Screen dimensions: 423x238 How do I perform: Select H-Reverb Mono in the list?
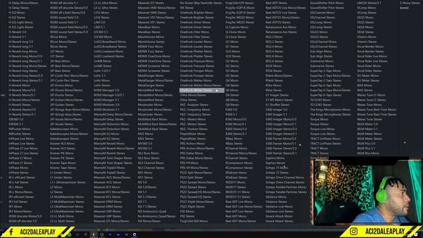tap(19, 85)
